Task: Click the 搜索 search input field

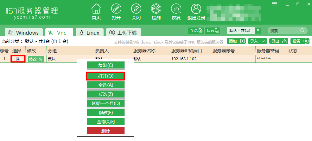Action: pyautogui.click(x=285, y=31)
